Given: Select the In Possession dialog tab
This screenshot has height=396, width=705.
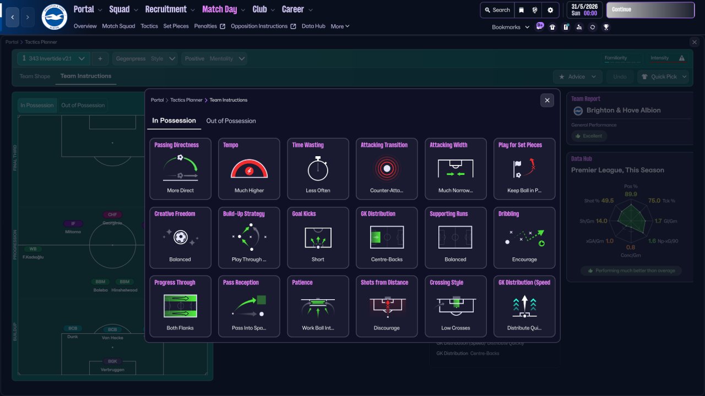Looking at the screenshot, I should click(174, 120).
